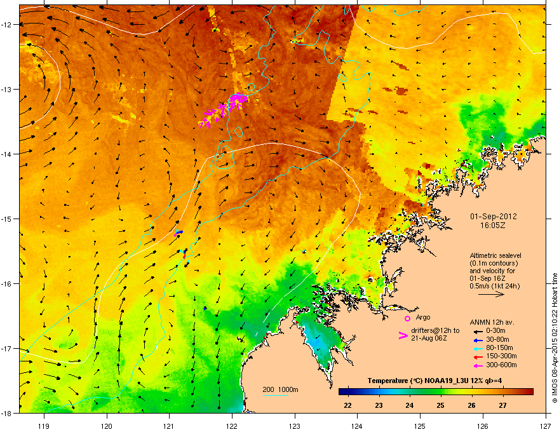
Task: Click the colorbar tick label 22
Action: (347, 405)
